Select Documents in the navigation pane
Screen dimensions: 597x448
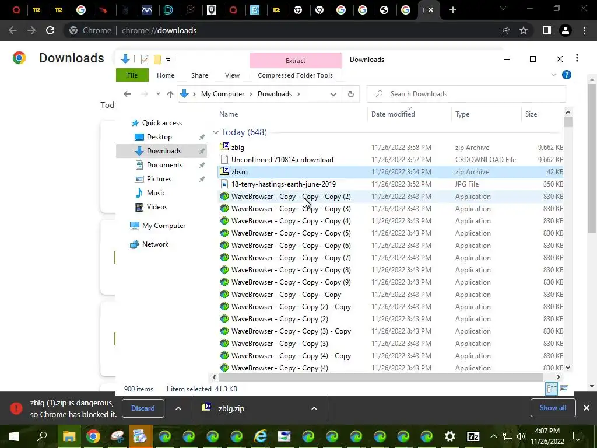(164, 165)
